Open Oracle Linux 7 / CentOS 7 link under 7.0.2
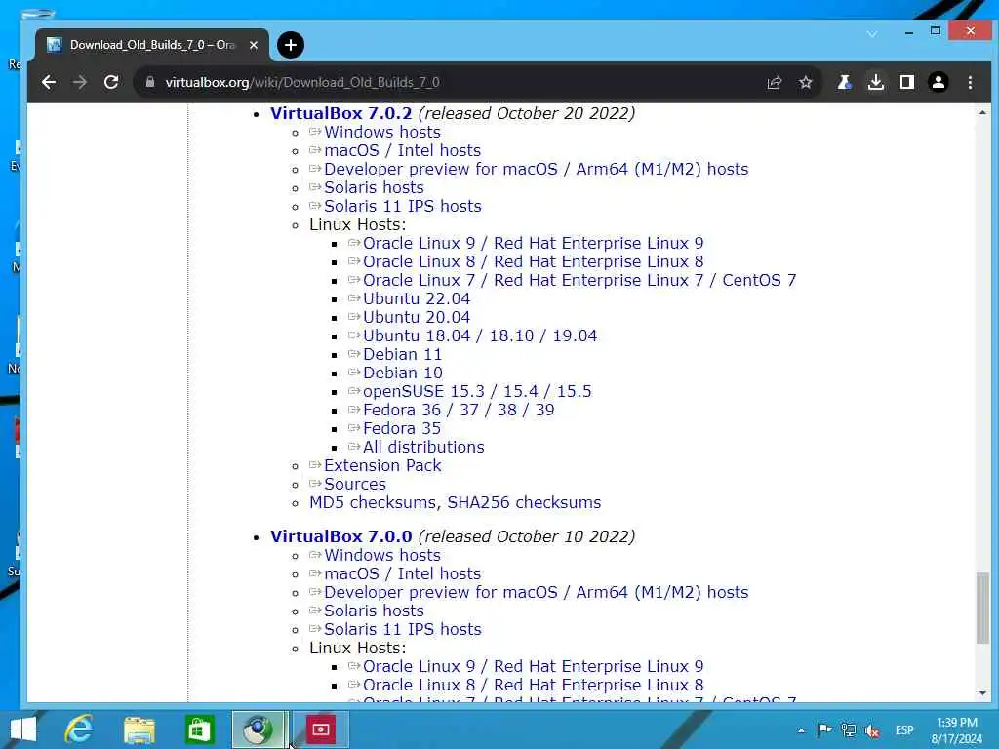This screenshot has width=999, height=749. coord(579,280)
